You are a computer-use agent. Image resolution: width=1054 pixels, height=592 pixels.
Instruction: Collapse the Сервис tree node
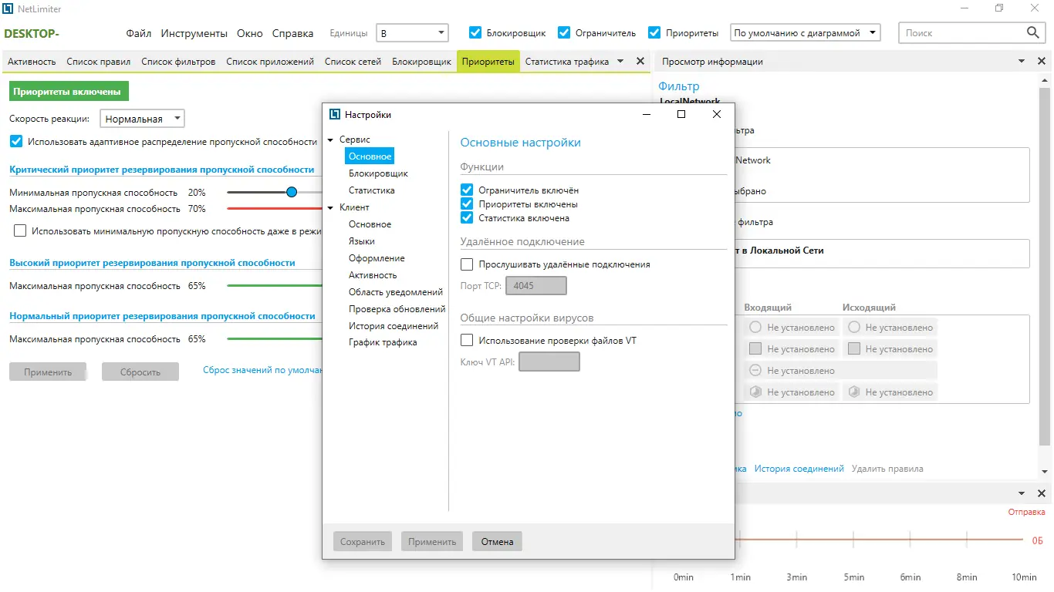[331, 140]
